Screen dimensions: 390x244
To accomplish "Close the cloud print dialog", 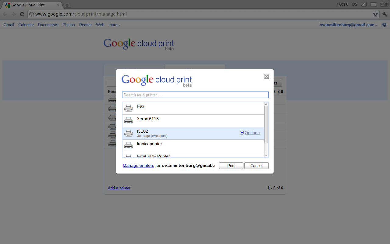I will [x=266, y=76].
